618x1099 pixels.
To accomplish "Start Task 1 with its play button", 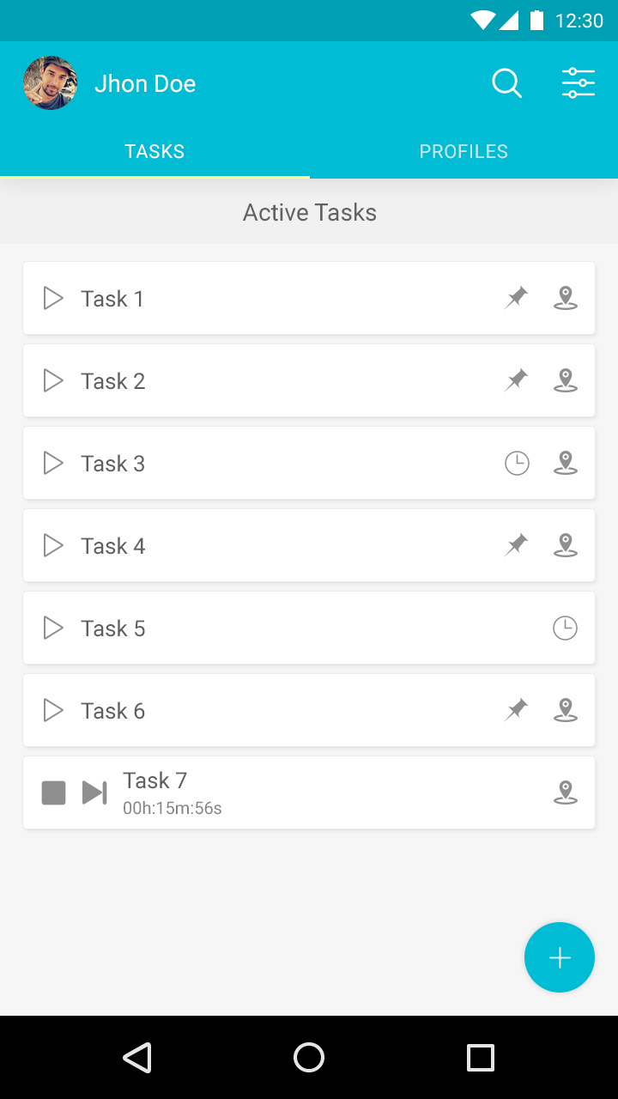I will click(53, 298).
